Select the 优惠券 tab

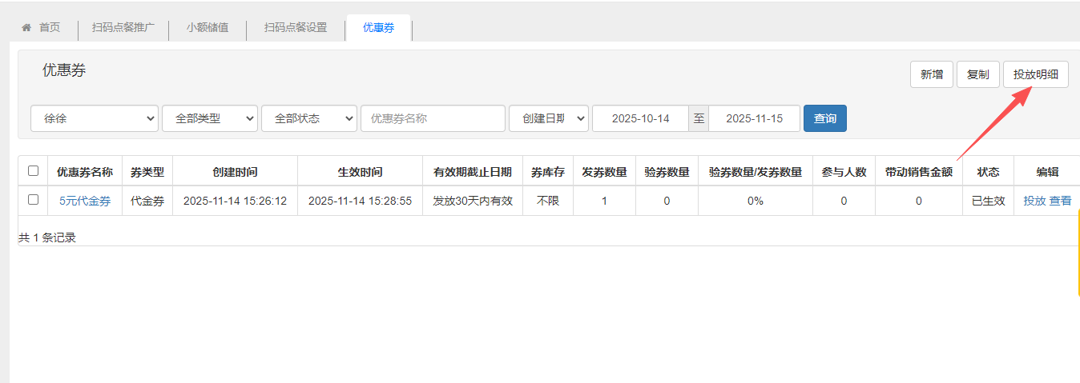click(378, 27)
